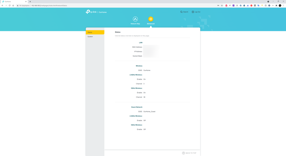286x156 pixels.
Task: Log out of the router admin
Action: click(196, 12)
